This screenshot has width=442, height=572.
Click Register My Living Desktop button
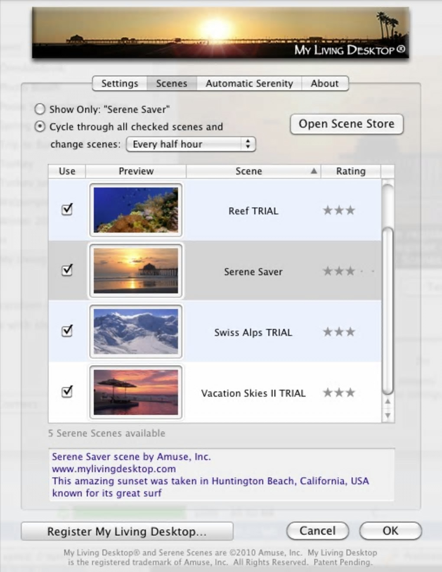tap(127, 531)
